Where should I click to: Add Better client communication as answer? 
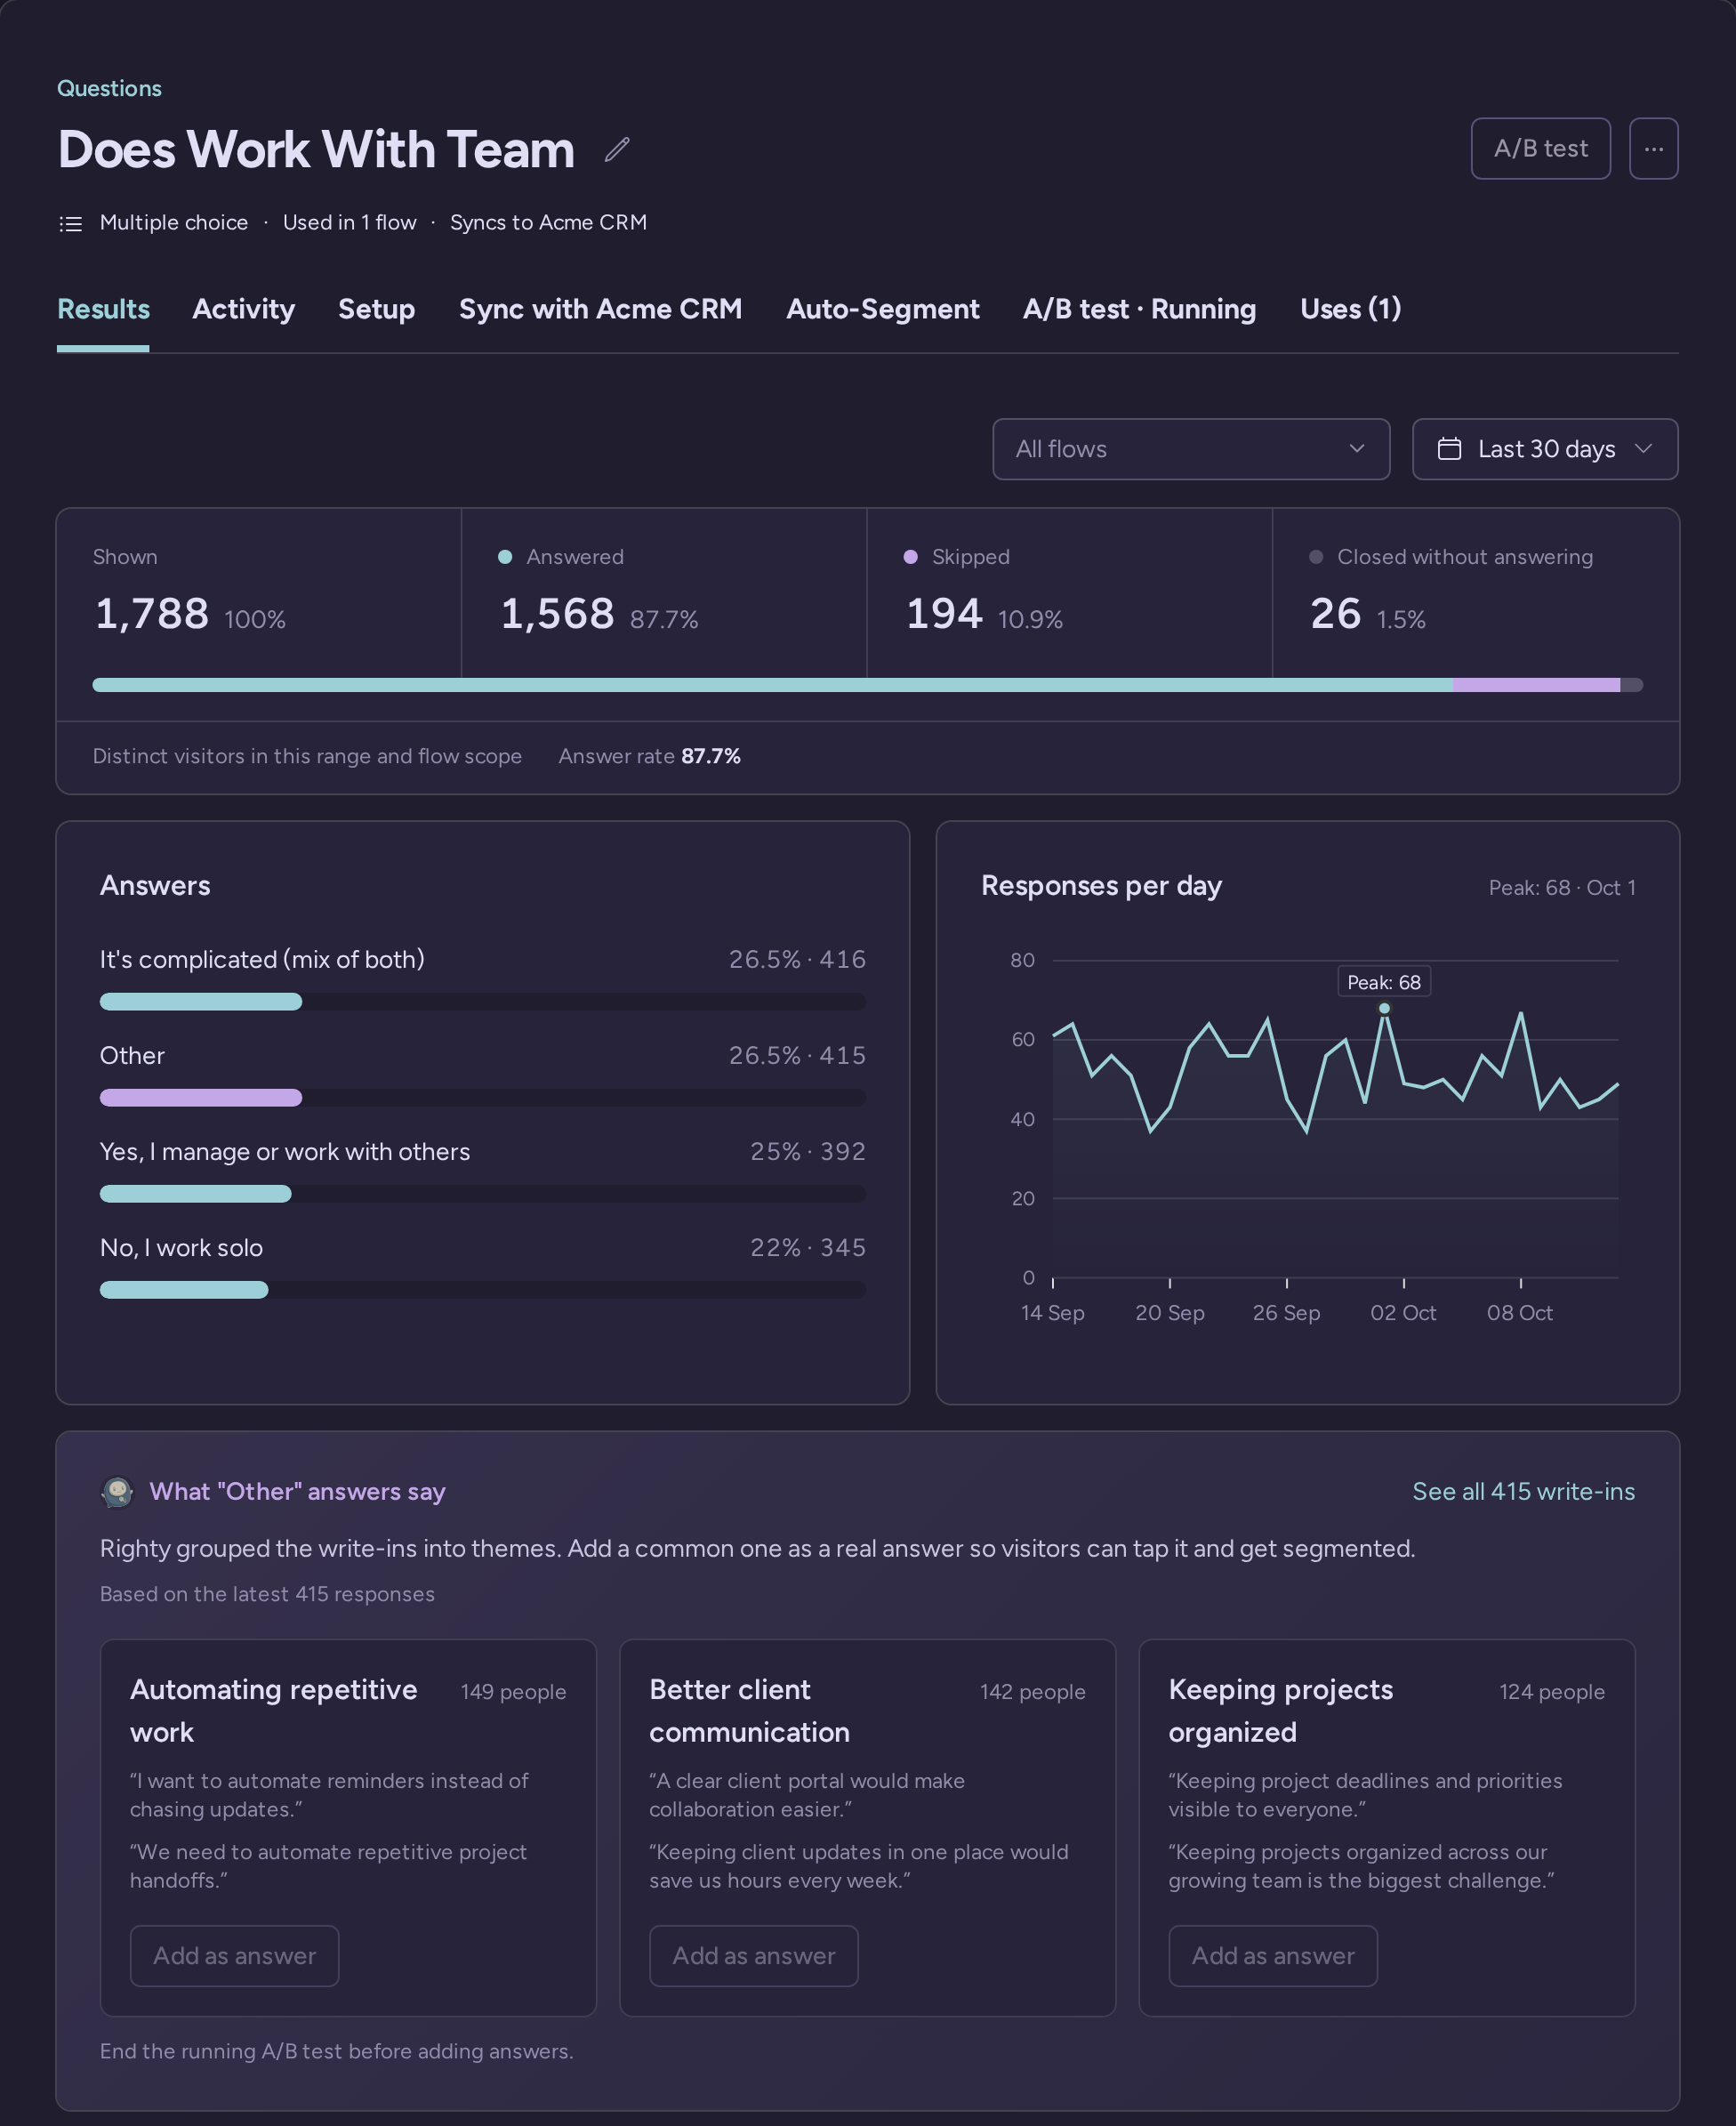753,1955
